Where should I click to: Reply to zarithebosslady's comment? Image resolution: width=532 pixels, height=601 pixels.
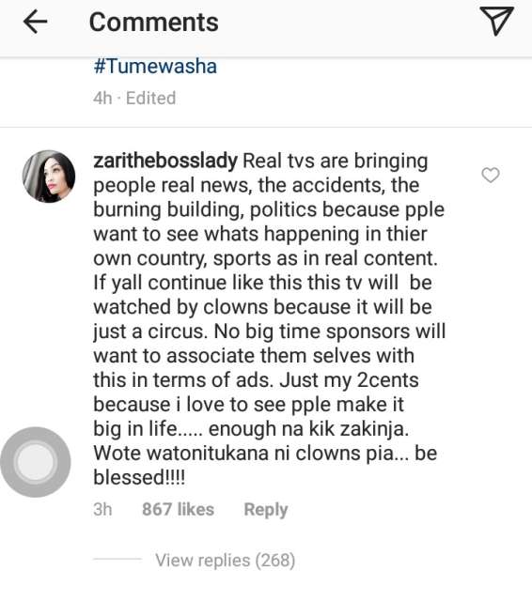click(x=265, y=510)
